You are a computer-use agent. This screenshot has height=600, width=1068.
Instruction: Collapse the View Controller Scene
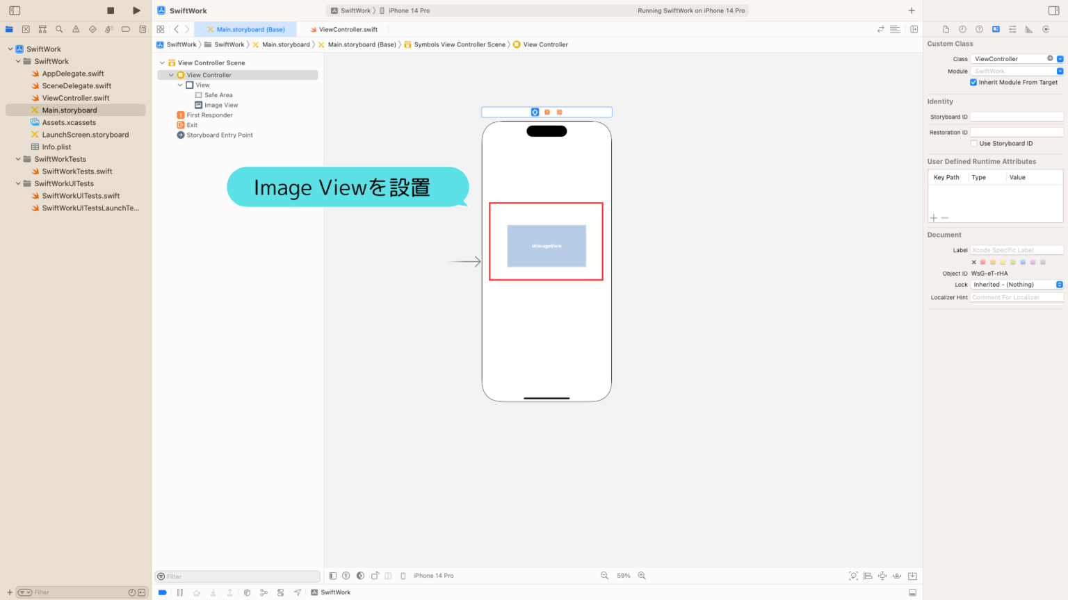click(x=161, y=62)
